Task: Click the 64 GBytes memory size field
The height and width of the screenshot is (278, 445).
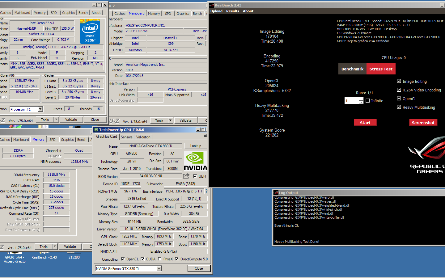Action: (x=18, y=156)
